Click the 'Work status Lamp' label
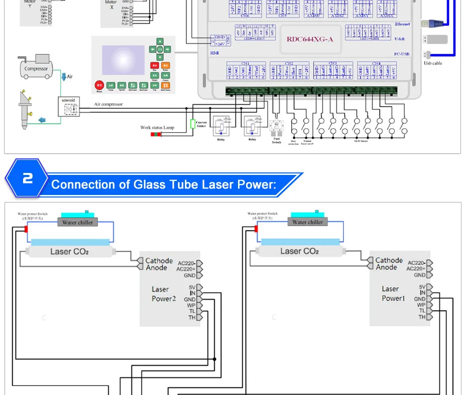466x395 pixels. click(x=157, y=127)
